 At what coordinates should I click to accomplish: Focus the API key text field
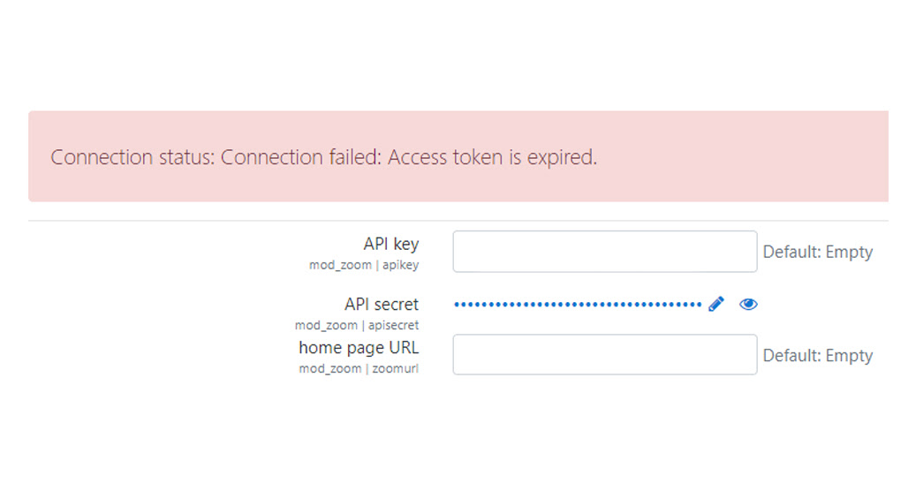click(x=604, y=252)
